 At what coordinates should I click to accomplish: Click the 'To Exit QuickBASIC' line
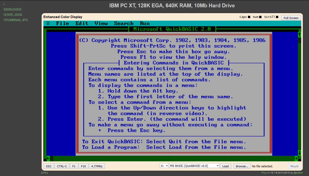pos(164,142)
